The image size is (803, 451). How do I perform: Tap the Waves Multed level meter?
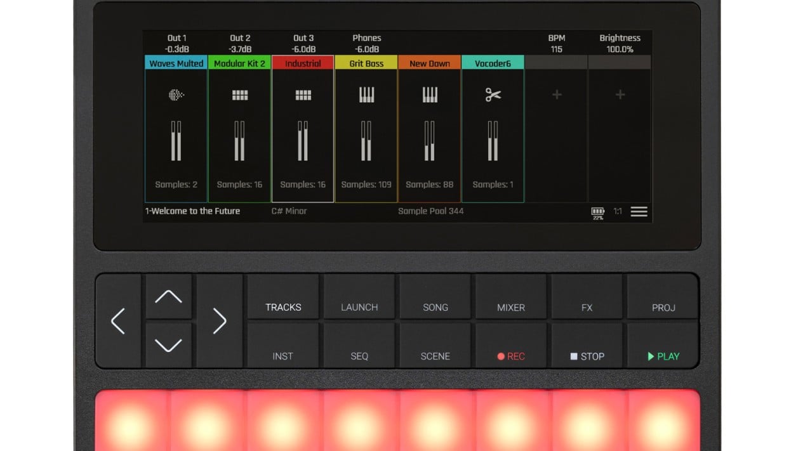pyautogui.click(x=176, y=141)
